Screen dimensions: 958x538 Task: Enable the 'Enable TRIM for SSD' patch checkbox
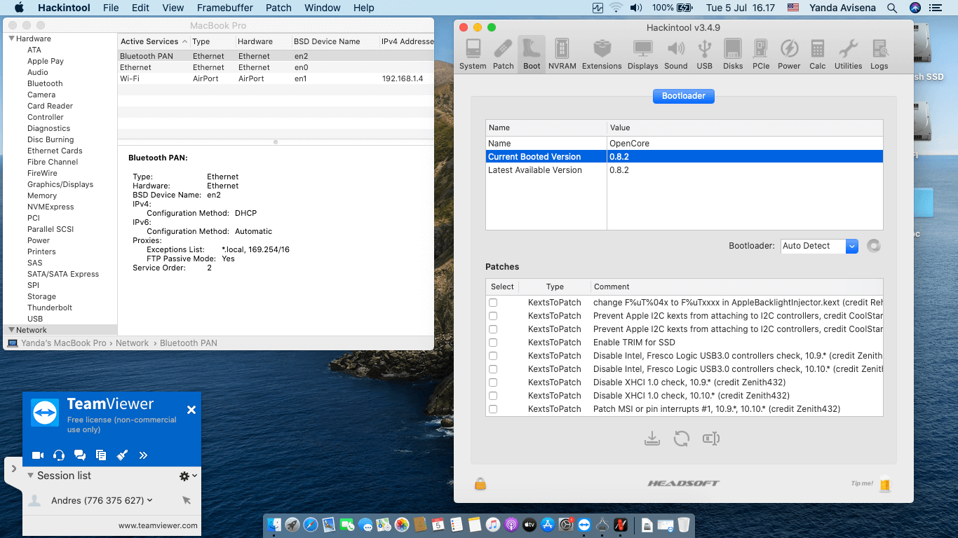(x=493, y=343)
